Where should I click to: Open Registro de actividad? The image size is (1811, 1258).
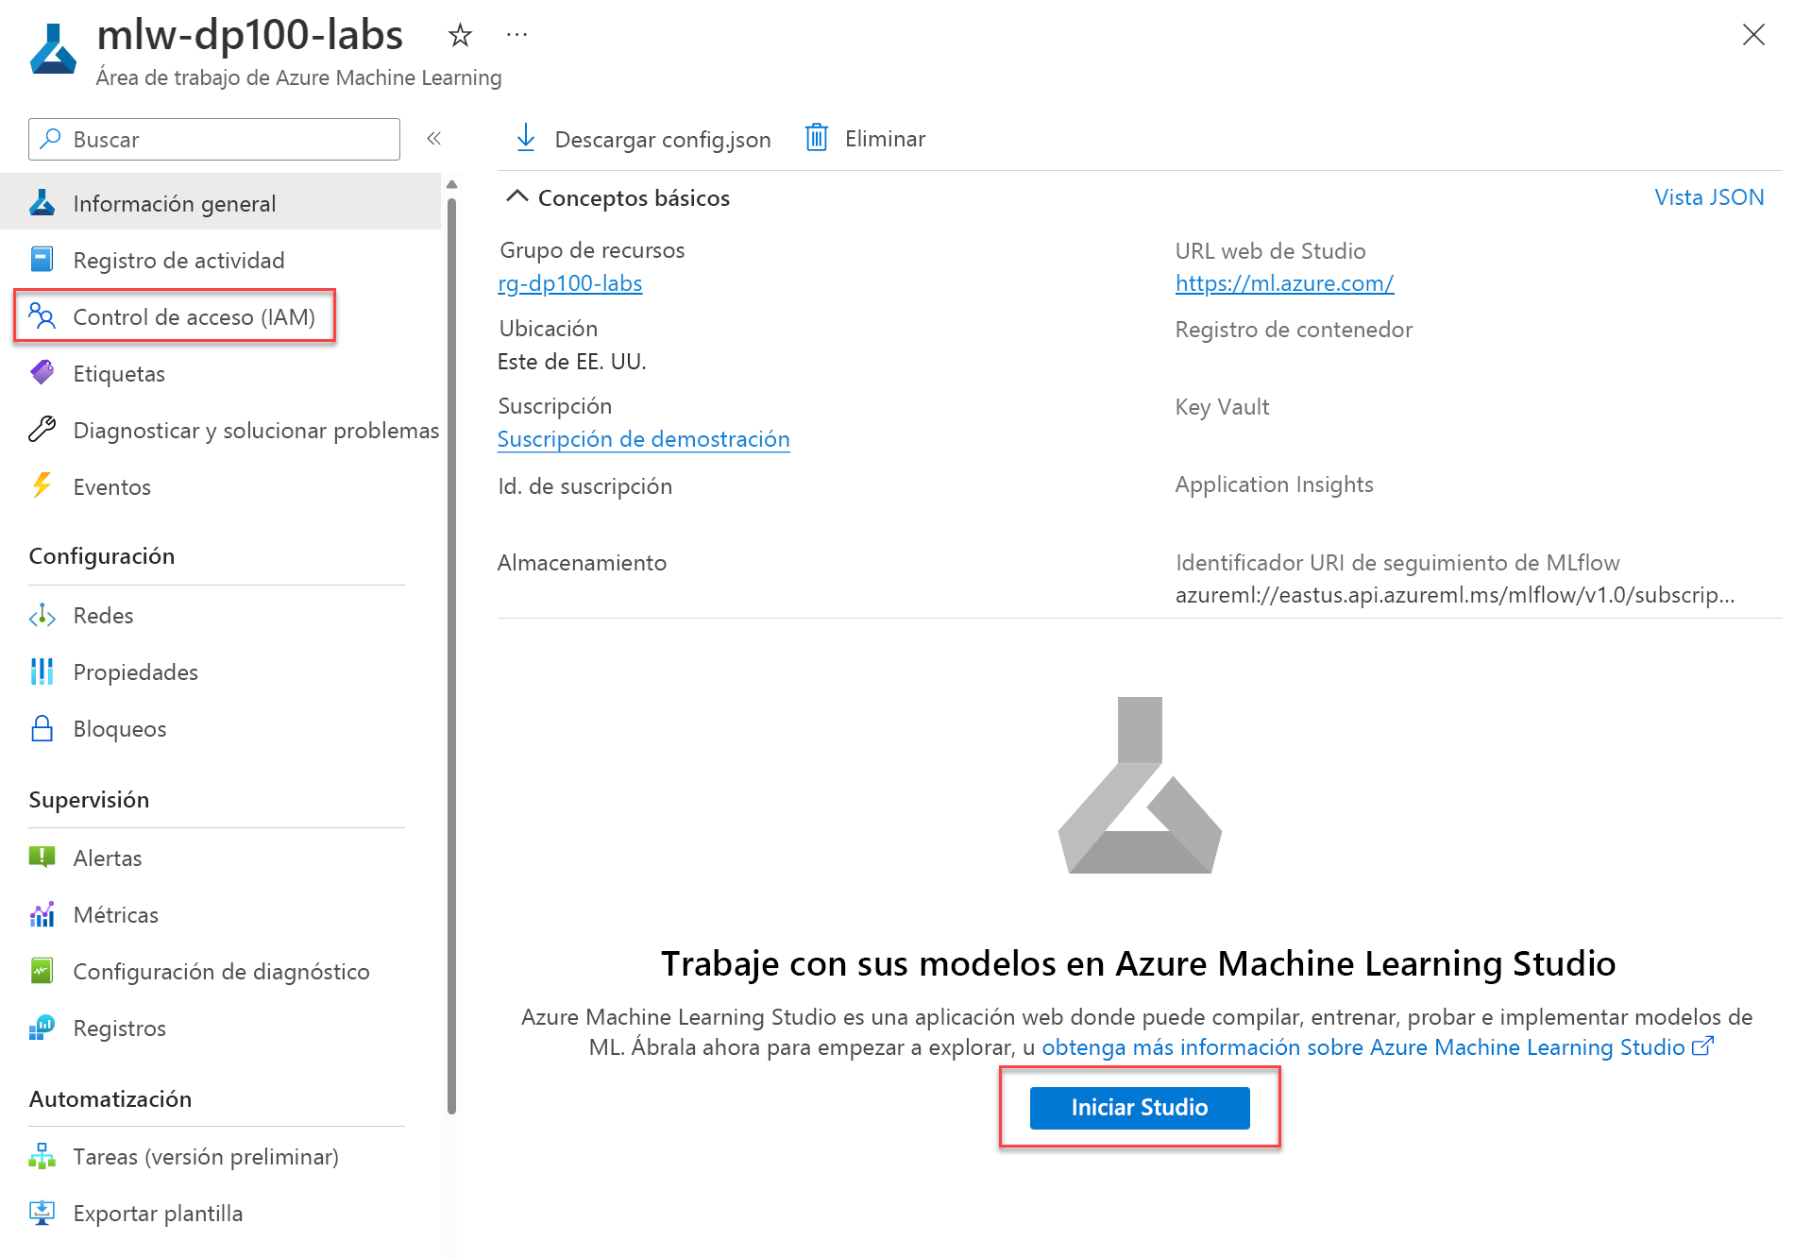(x=221, y=260)
